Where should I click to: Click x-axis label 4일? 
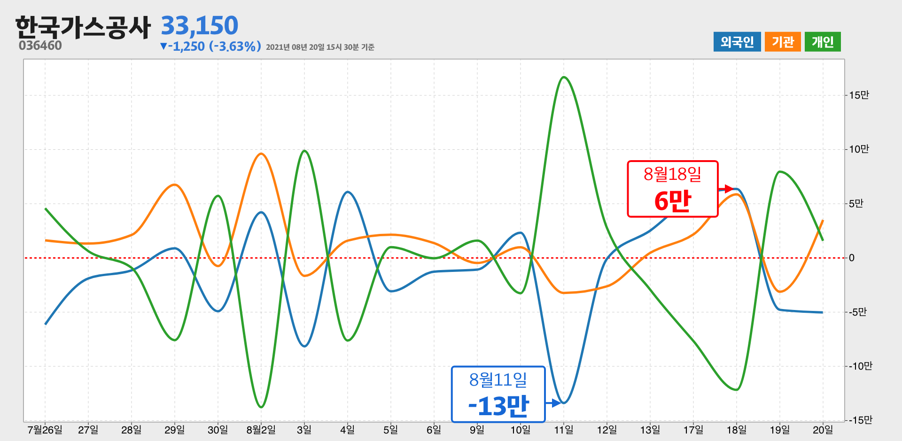coord(348,430)
